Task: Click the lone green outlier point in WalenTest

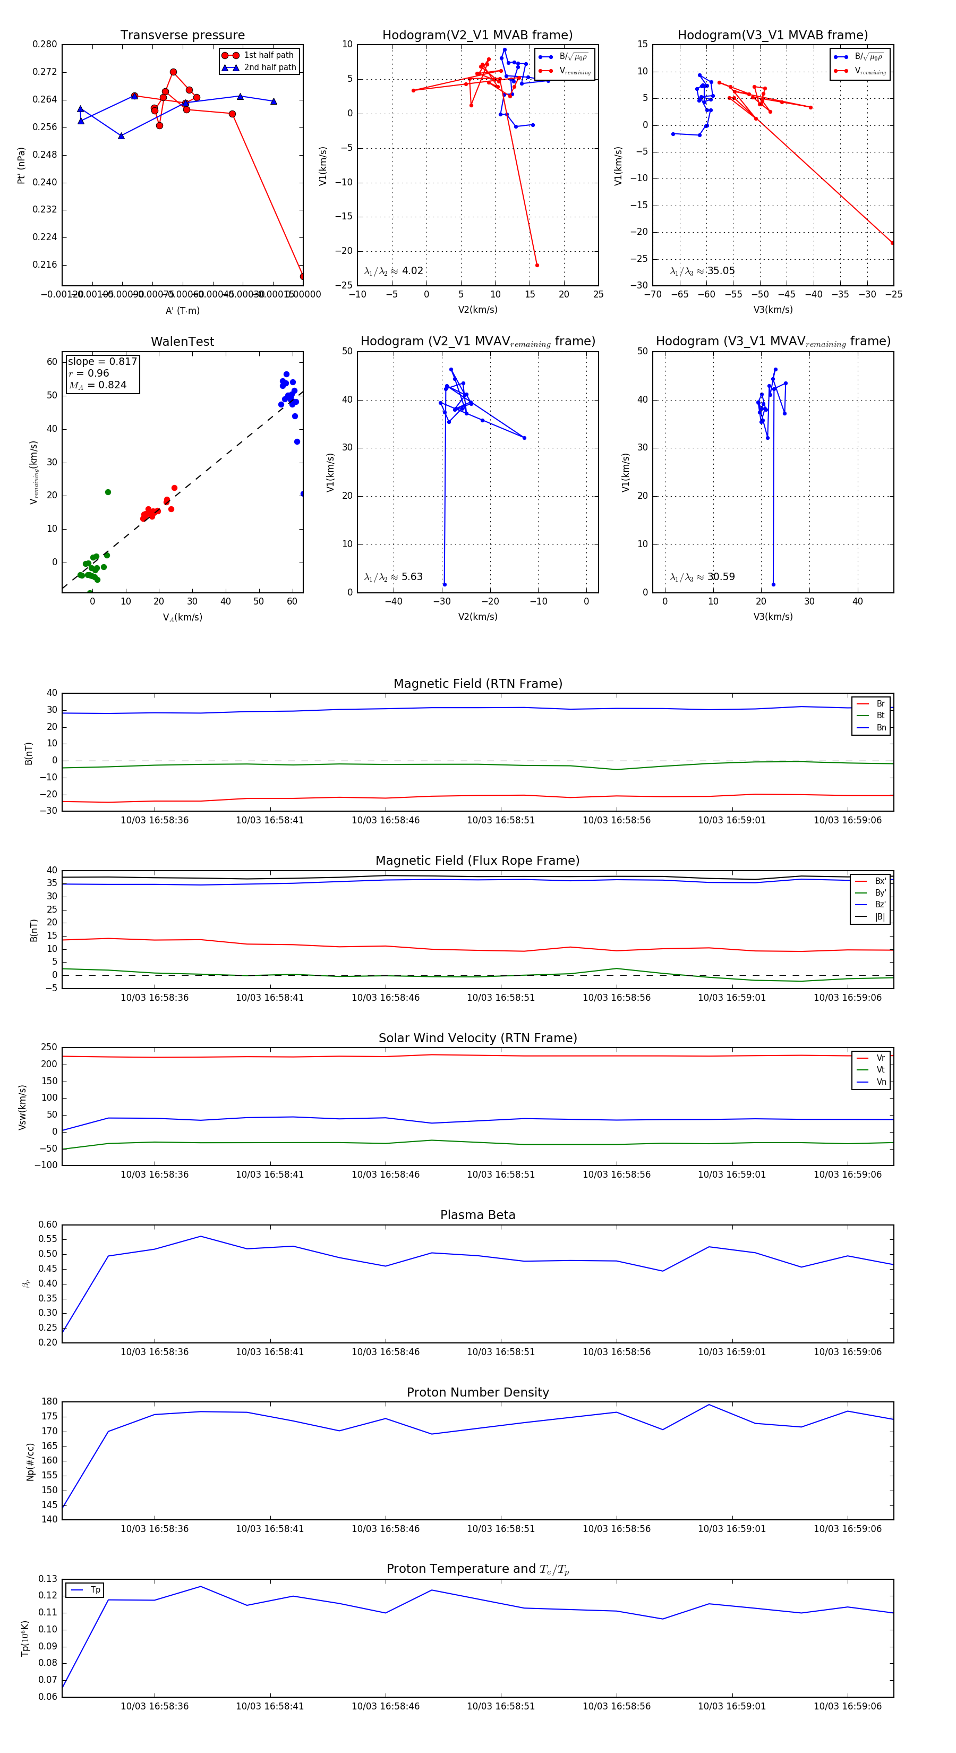Action: pyautogui.click(x=107, y=492)
